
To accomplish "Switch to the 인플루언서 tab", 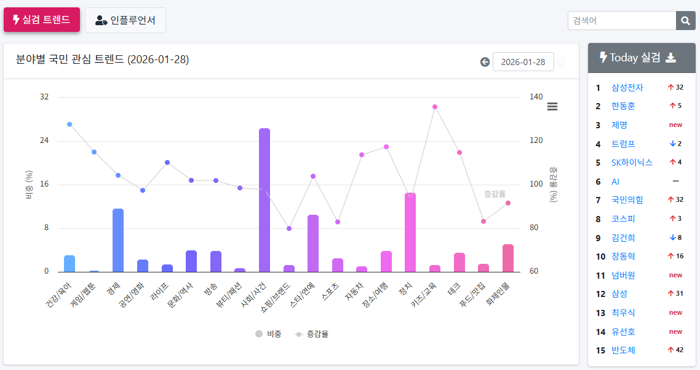I will pyautogui.click(x=125, y=20).
